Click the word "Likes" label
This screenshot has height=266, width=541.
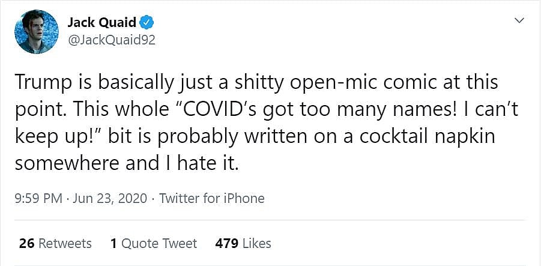tap(257, 243)
